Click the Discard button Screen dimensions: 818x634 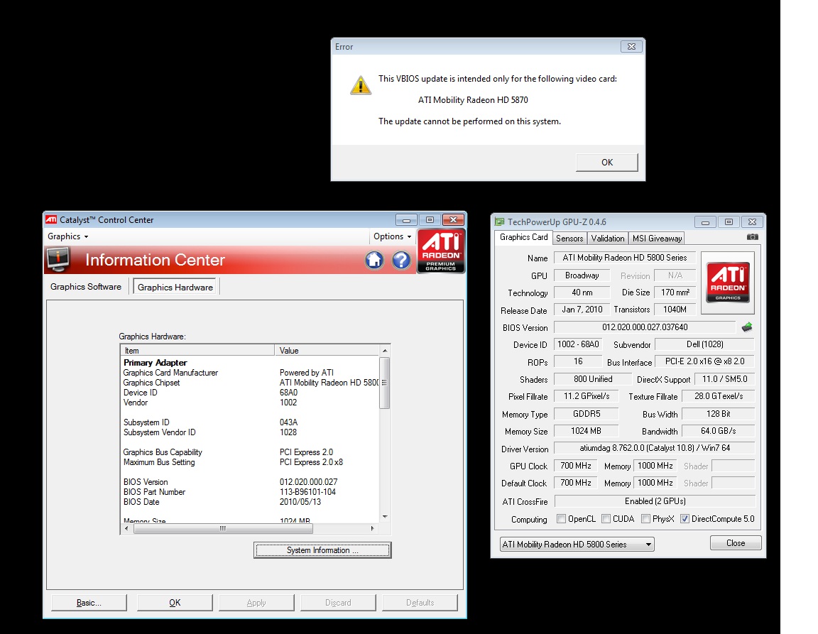pos(338,603)
